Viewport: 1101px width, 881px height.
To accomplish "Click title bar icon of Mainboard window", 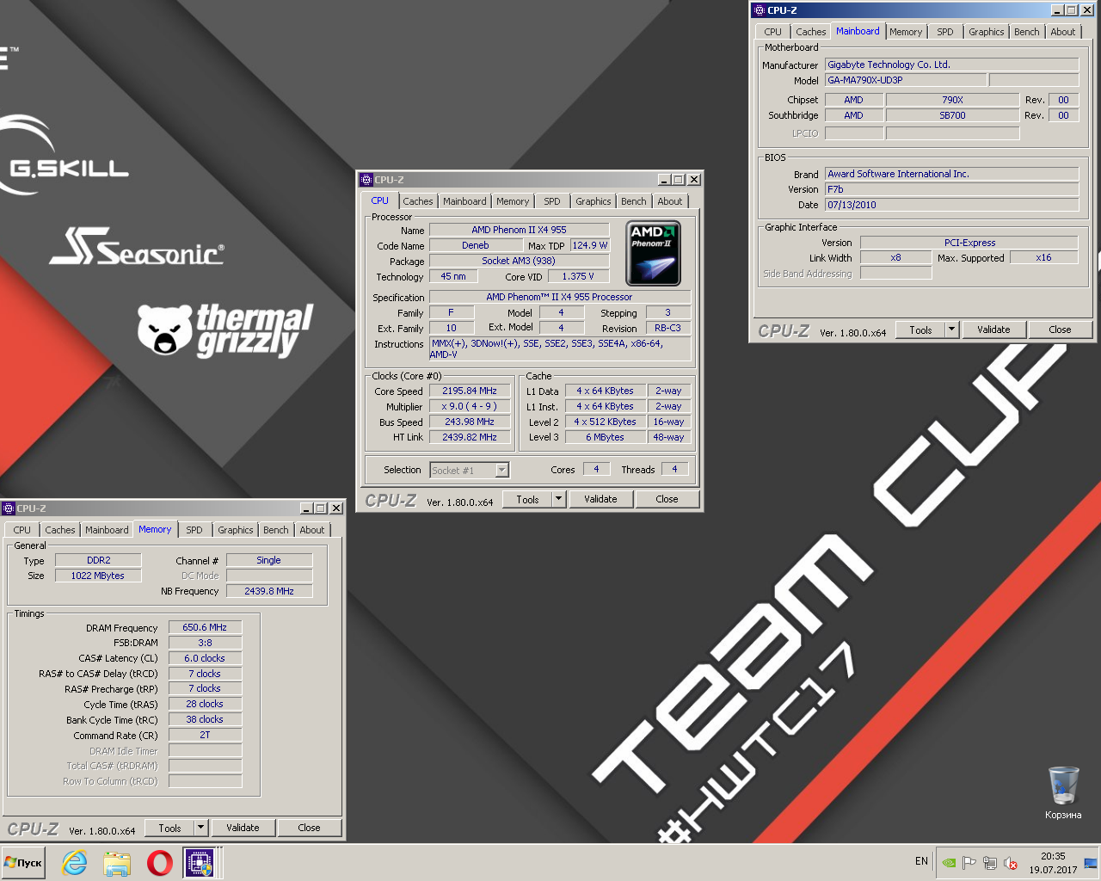I will click(x=759, y=10).
